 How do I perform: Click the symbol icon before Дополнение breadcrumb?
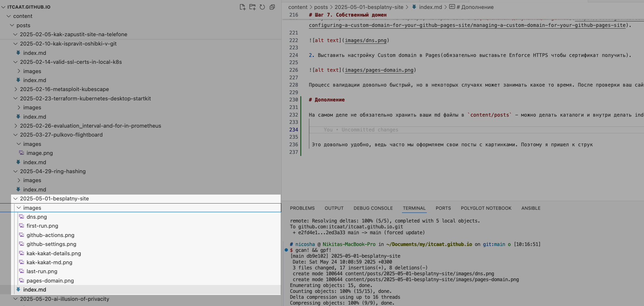452,7
